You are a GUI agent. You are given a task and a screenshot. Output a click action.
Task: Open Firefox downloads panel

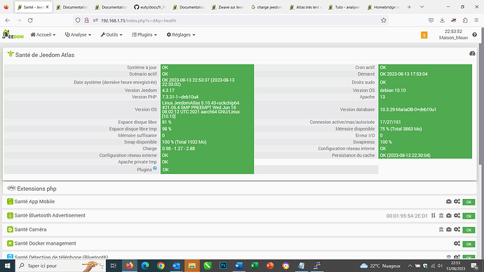[x=443, y=20]
